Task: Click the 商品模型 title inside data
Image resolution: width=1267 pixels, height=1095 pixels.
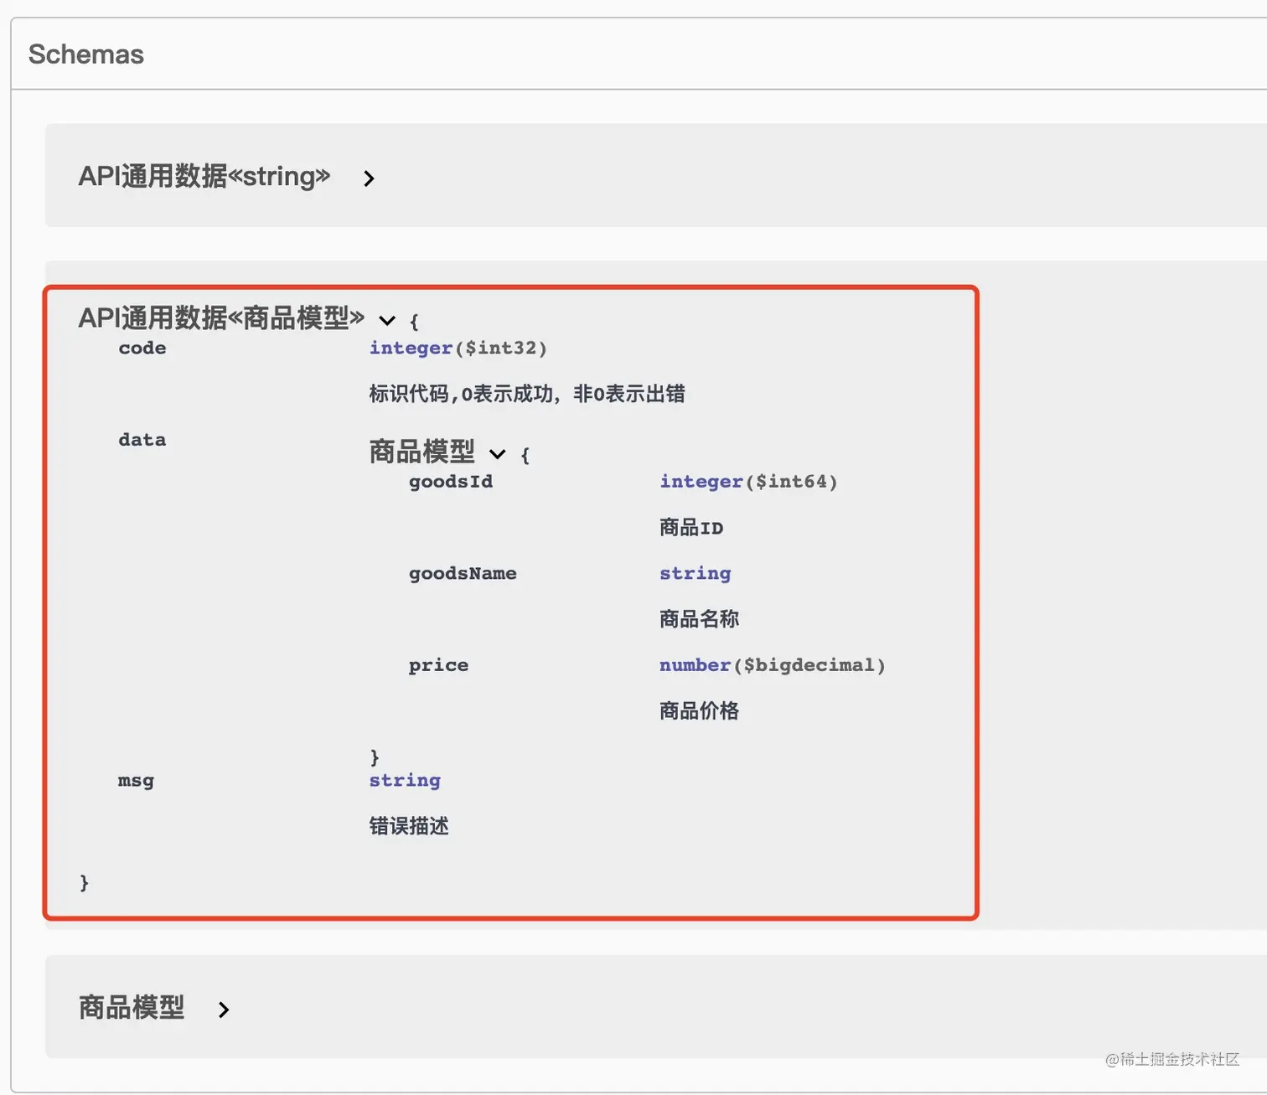Action: pos(421,452)
